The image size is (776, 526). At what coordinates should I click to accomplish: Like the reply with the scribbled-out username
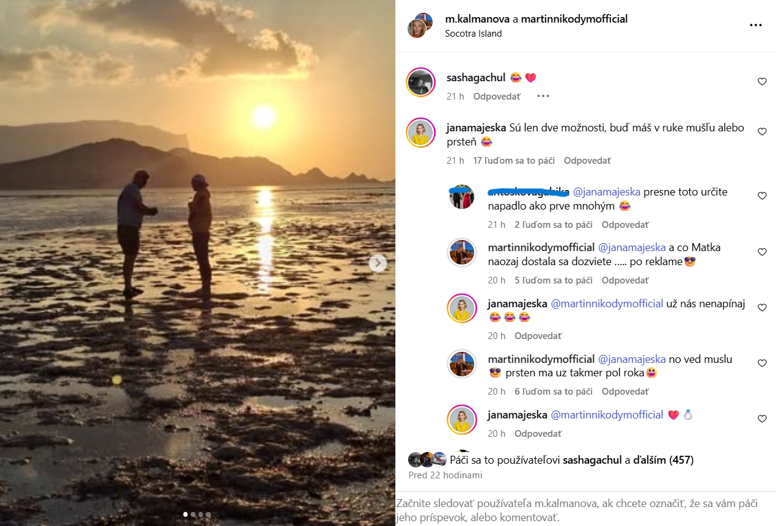762,195
